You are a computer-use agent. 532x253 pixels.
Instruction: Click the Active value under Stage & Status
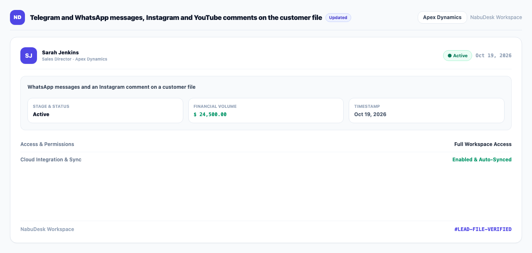point(41,114)
